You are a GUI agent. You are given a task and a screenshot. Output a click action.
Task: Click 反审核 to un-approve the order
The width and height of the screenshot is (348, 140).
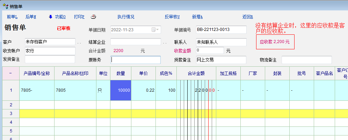coord(172,17)
